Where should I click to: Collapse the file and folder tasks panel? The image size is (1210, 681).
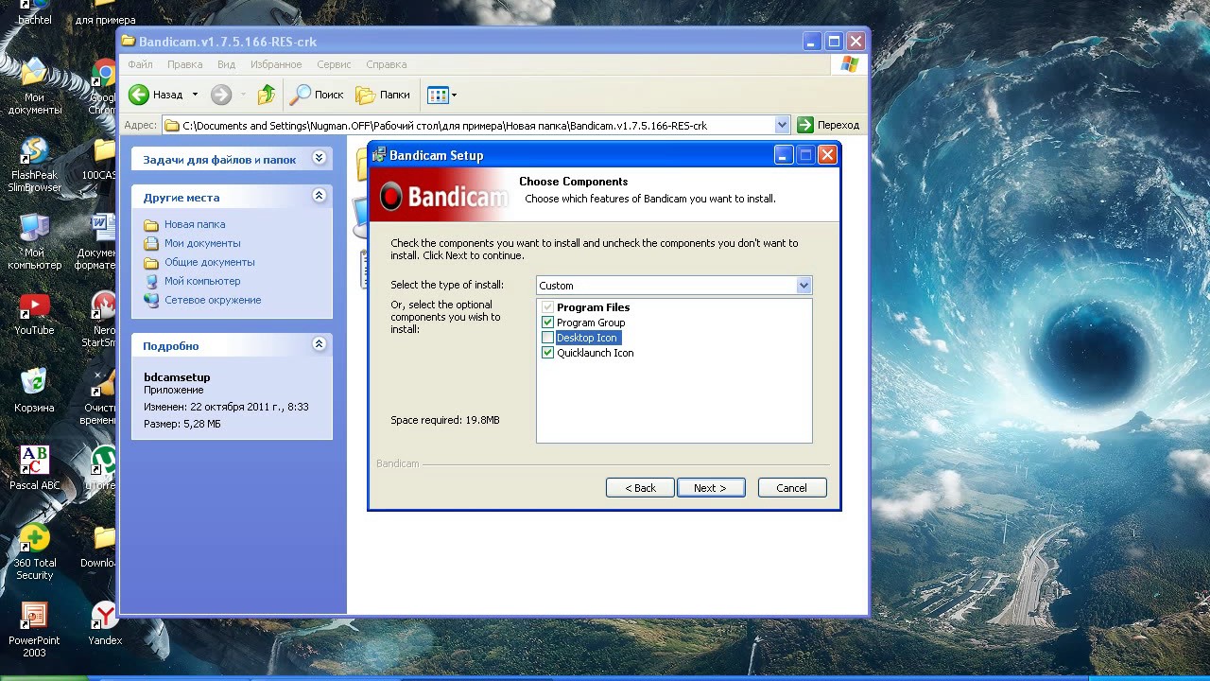(319, 158)
